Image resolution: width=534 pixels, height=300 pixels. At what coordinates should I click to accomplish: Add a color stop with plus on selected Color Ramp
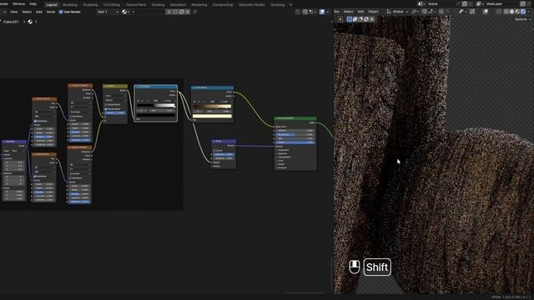point(138,101)
